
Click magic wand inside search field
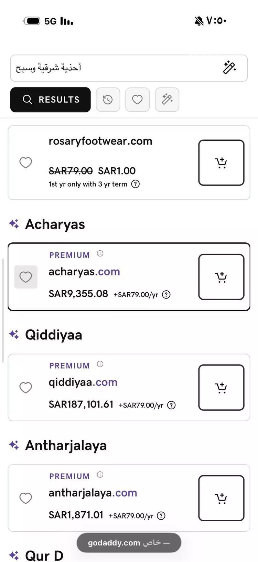pos(229,68)
